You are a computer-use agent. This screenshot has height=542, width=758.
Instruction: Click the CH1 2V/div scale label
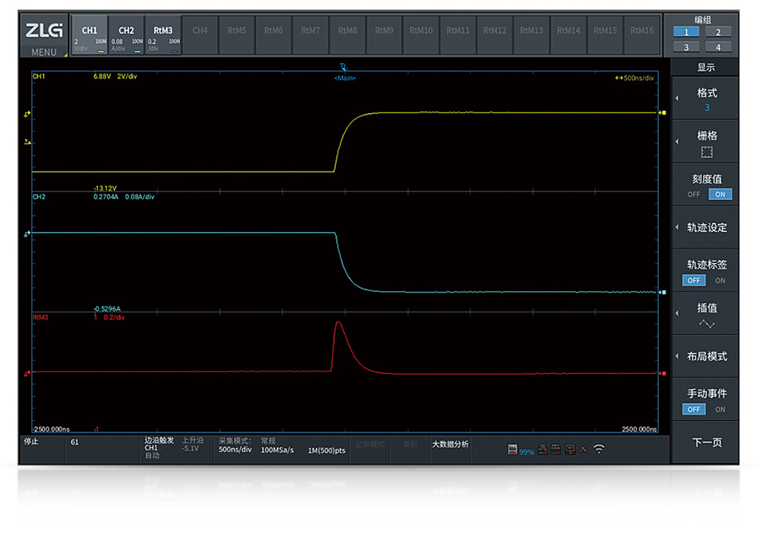127,77
